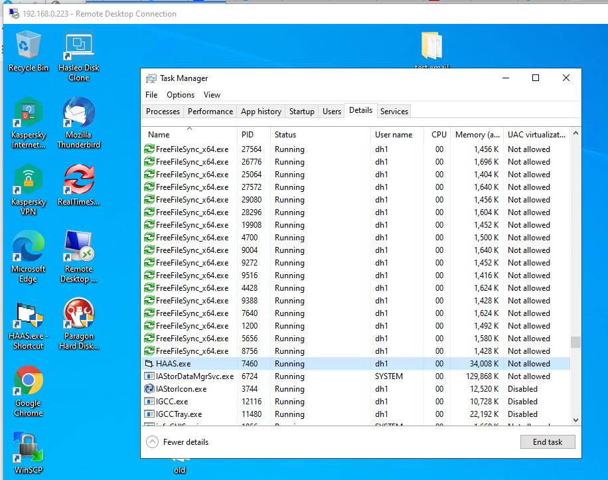Click FreeFileSync_x64.exe name for PID 9388
Screen dimensions: 608x480
(192, 301)
